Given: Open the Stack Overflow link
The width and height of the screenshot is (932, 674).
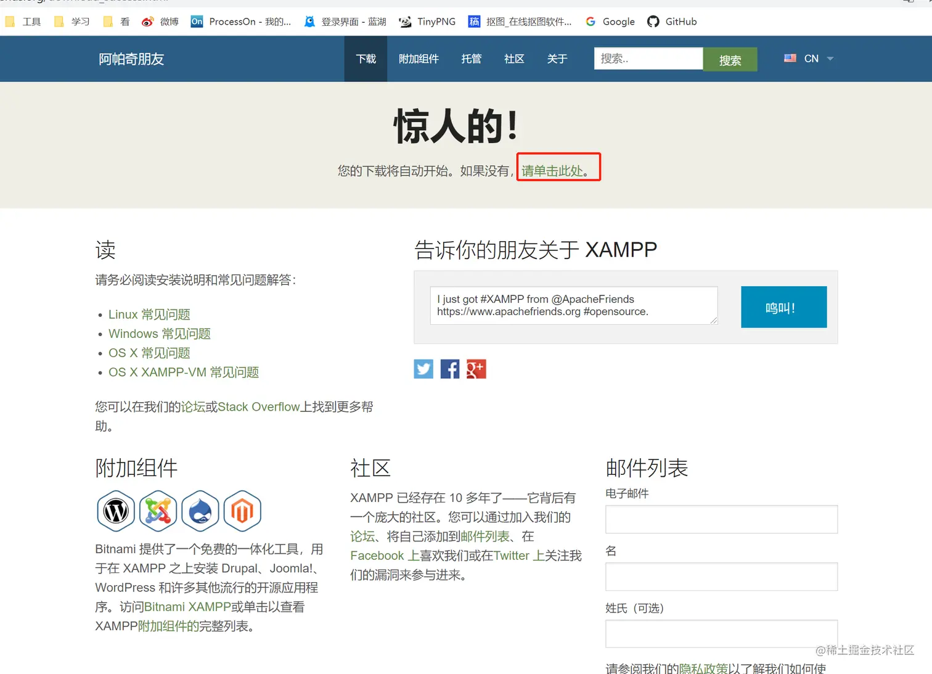Looking at the screenshot, I should (259, 406).
